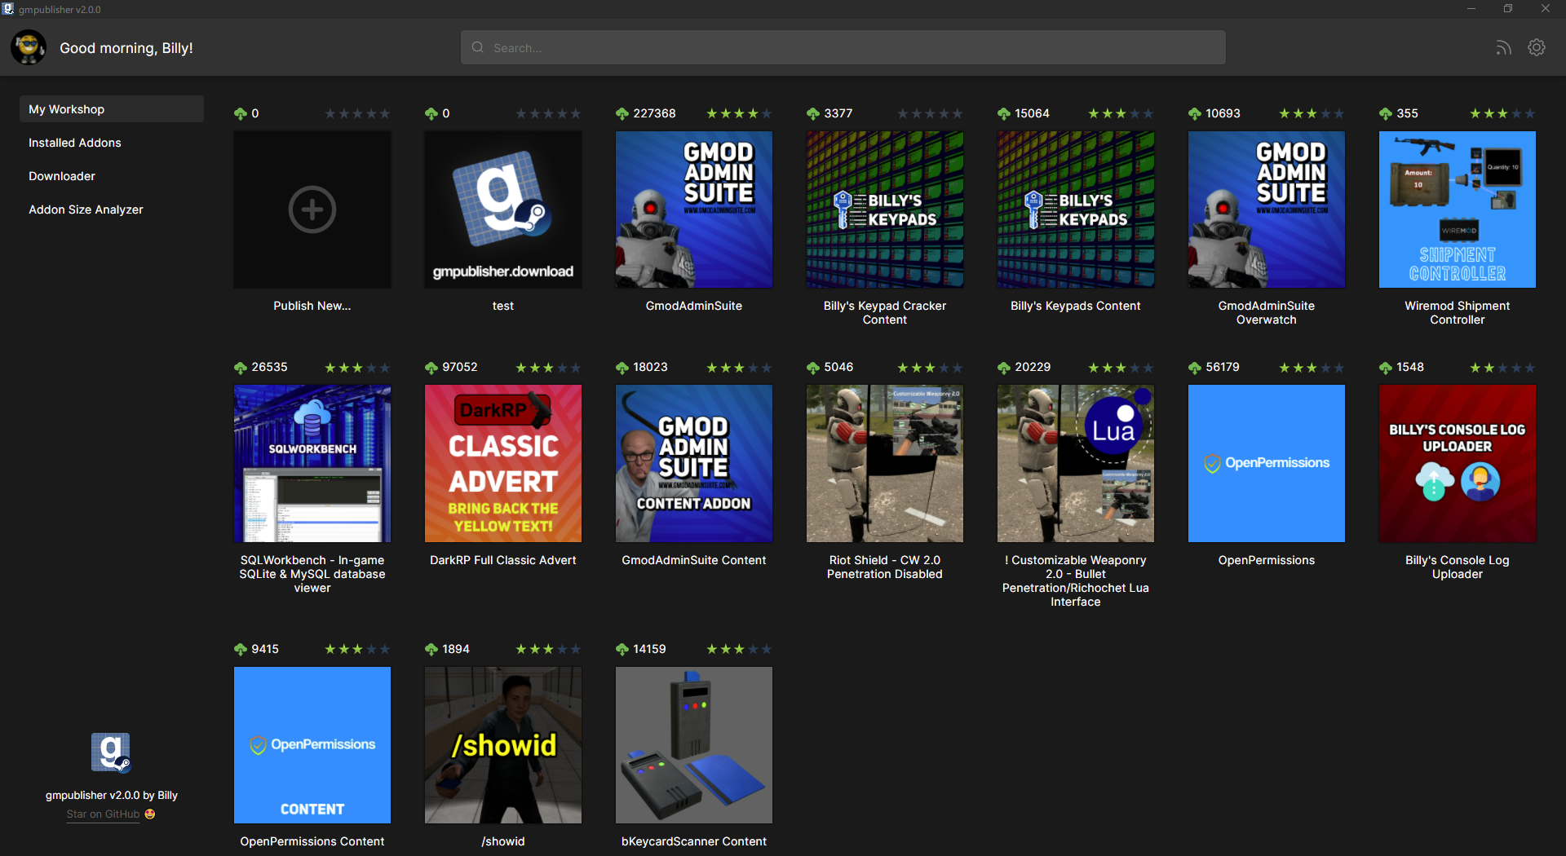Click the gmpublisher logo above the version text

pyautogui.click(x=111, y=751)
